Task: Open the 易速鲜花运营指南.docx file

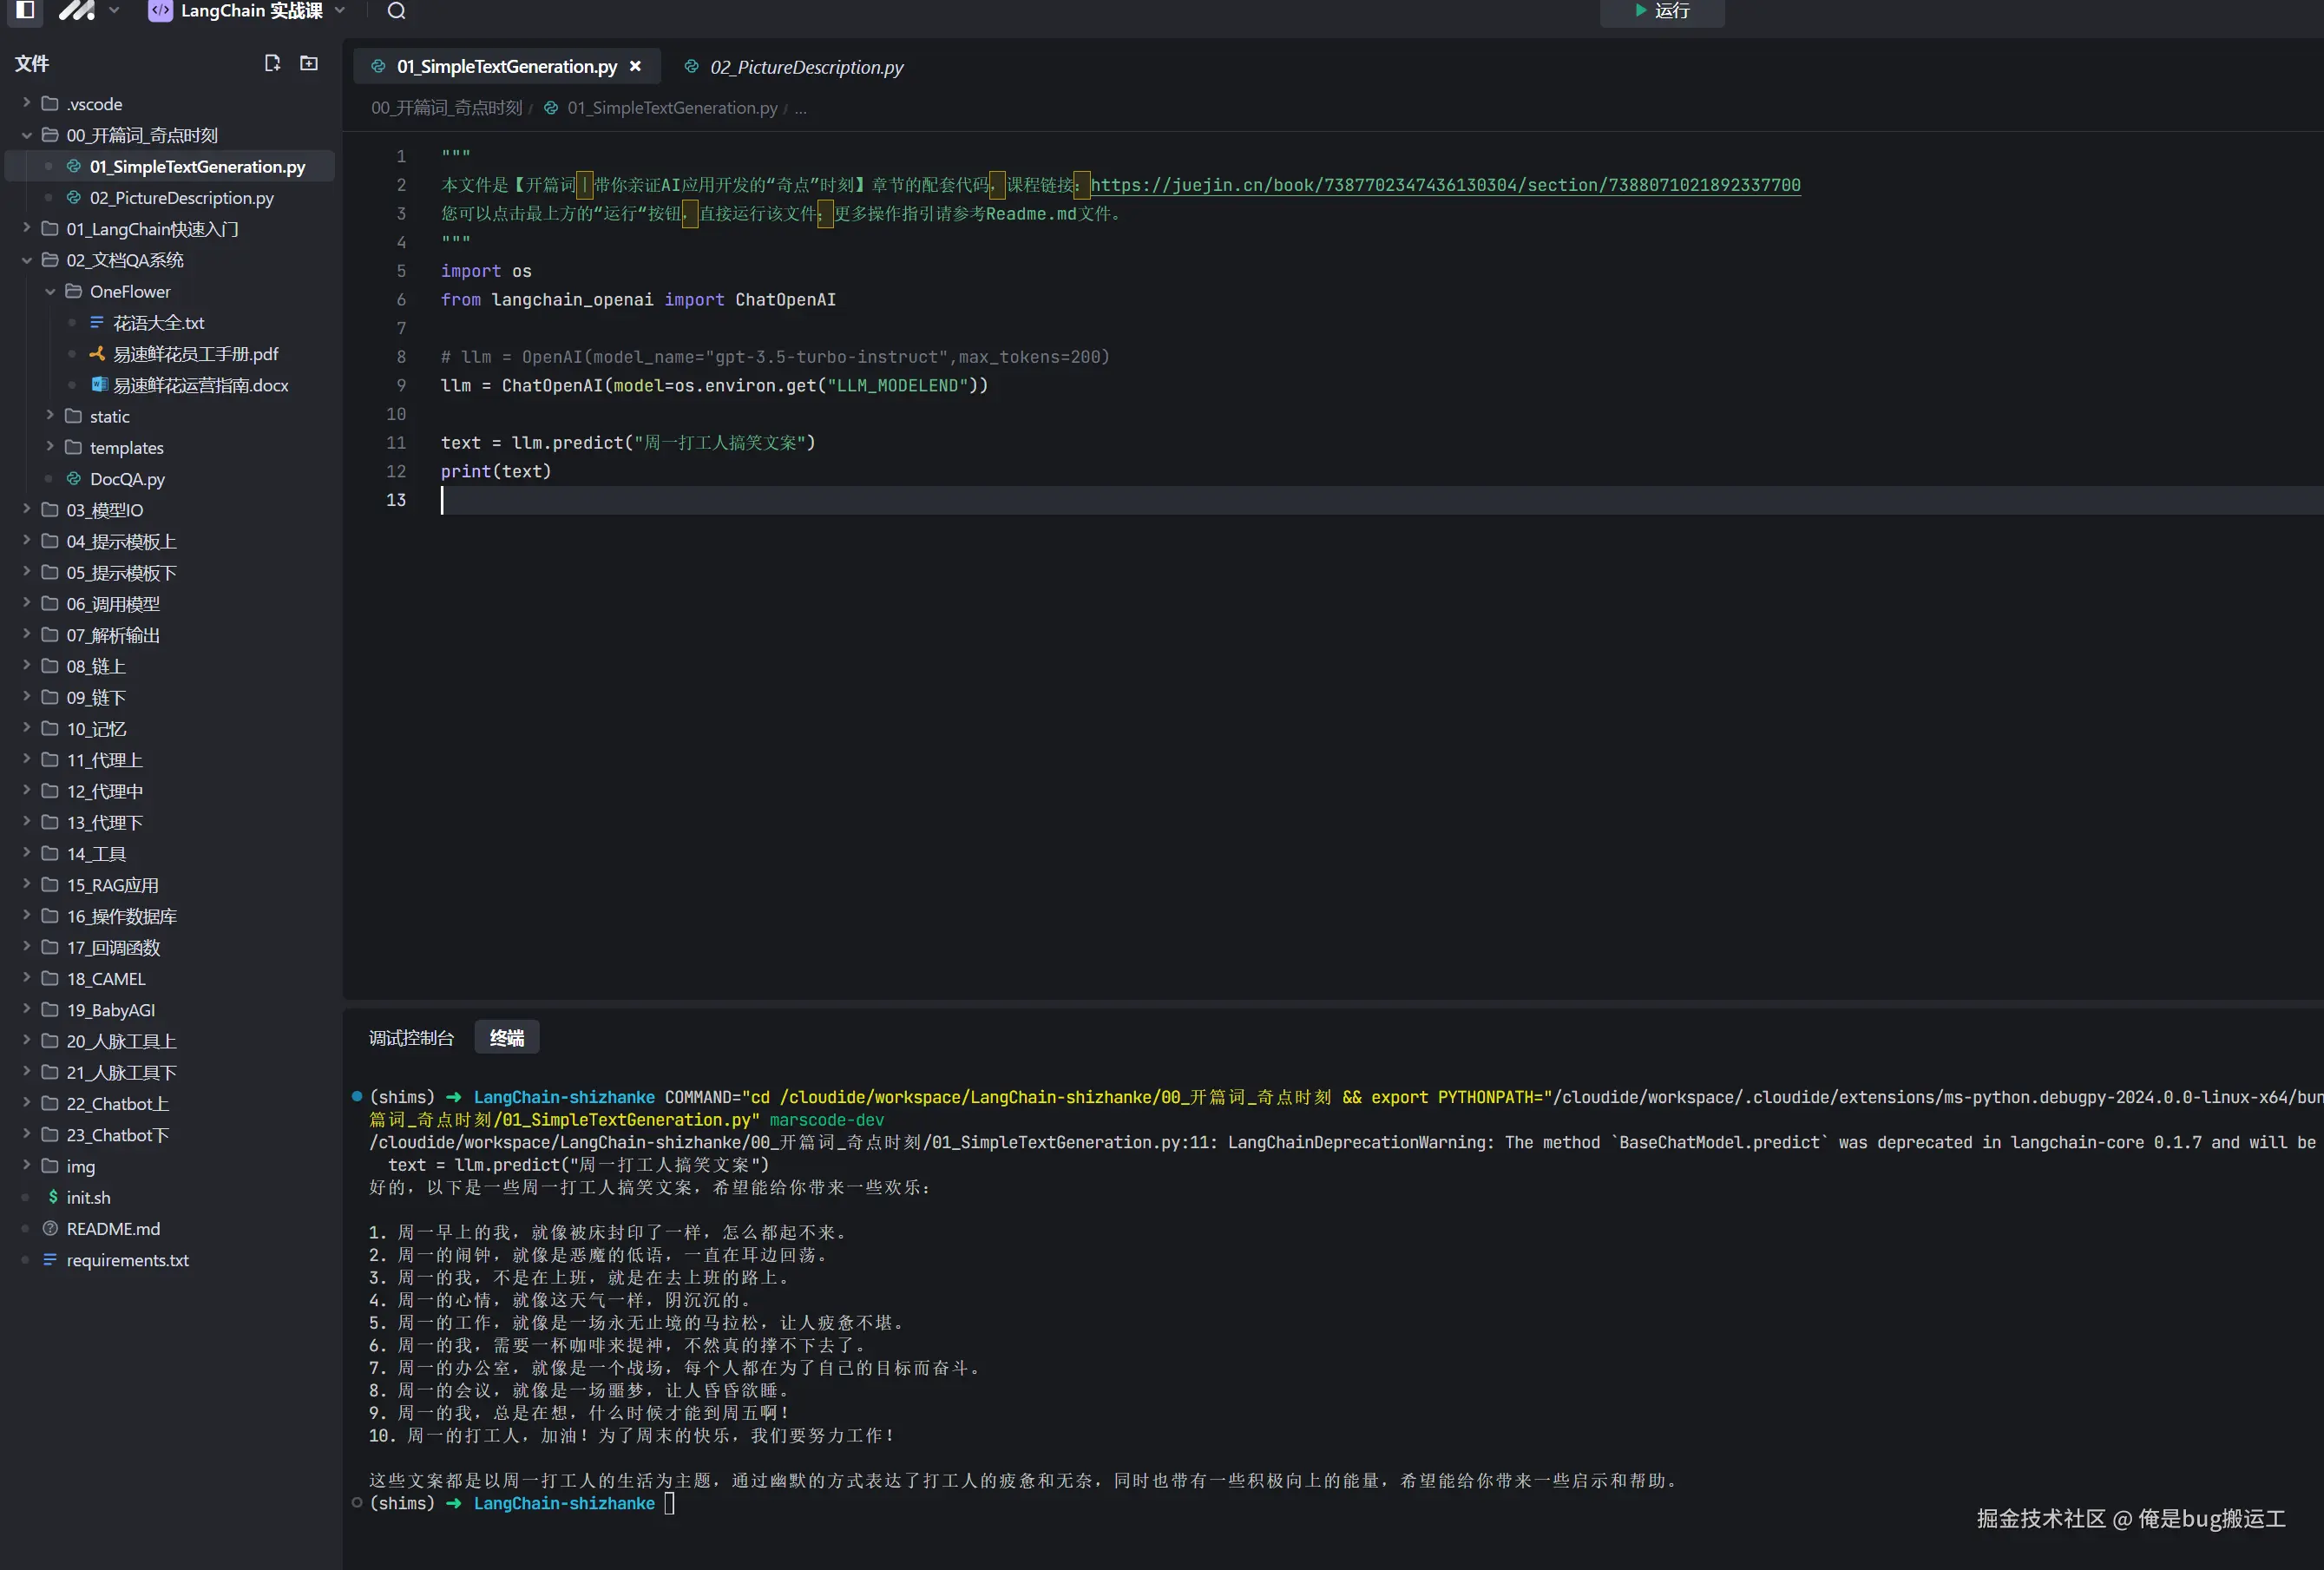Action: point(200,385)
